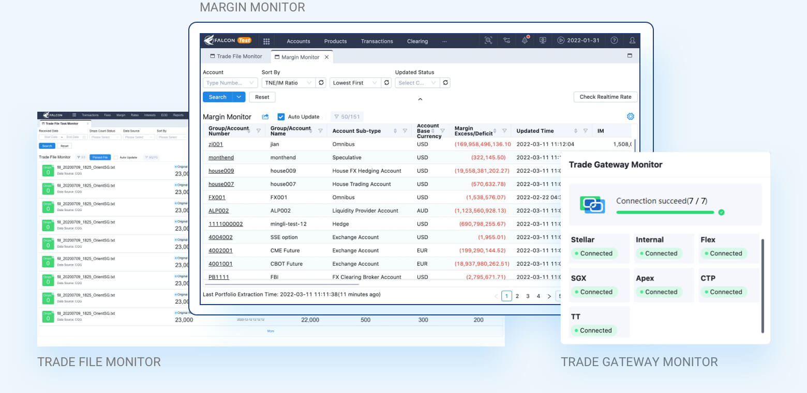Click the export icon next to Margin Monitor title
The height and width of the screenshot is (393, 807).
(x=265, y=116)
